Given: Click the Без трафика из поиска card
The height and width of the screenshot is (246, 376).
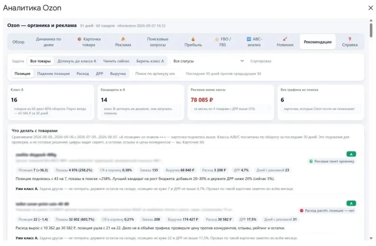Looking at the screenshot, I should 321,102.
